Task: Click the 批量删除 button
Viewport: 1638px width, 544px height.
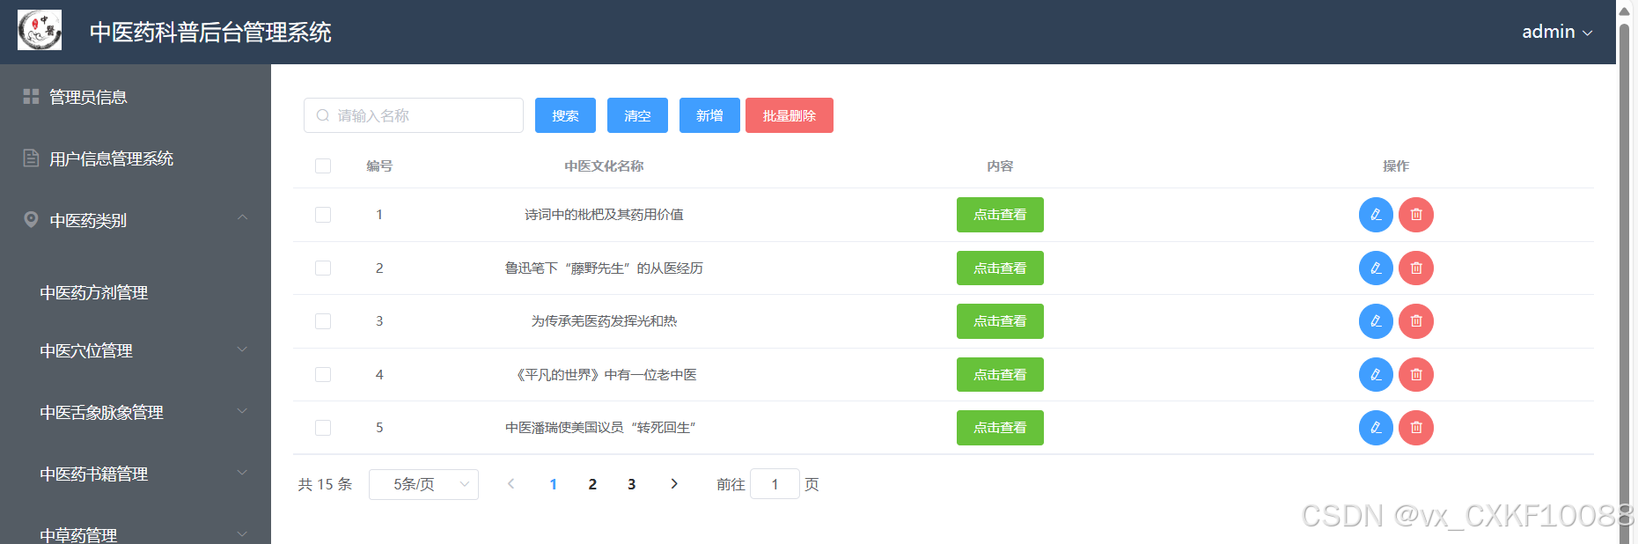Action: (x=790, y=115)
